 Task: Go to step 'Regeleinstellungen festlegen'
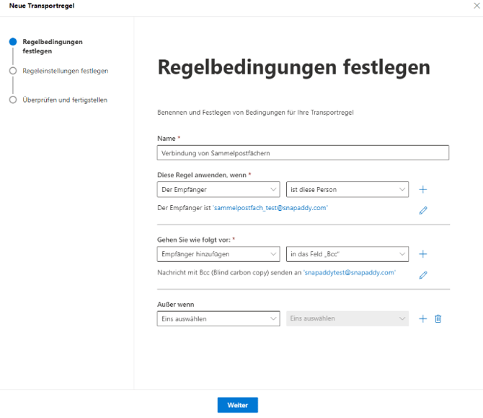click(x=65, y=71)
